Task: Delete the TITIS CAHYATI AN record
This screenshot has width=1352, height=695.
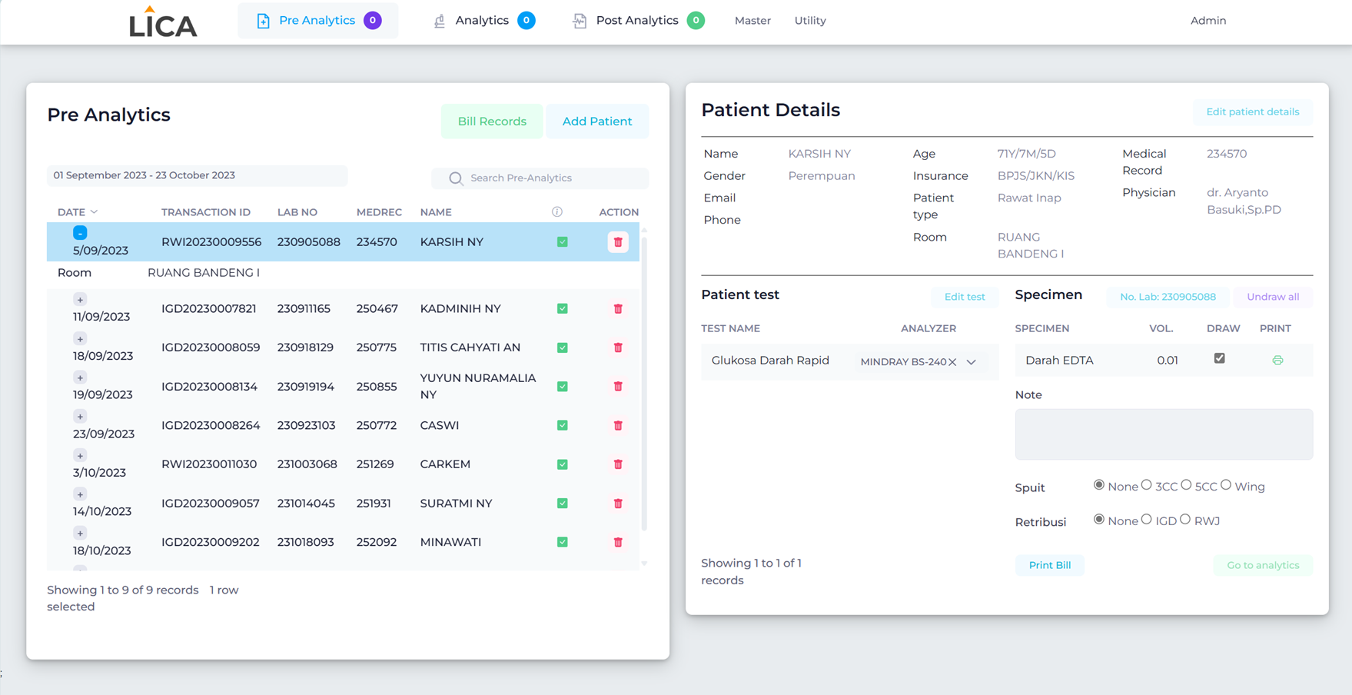Action: point(618,347)
